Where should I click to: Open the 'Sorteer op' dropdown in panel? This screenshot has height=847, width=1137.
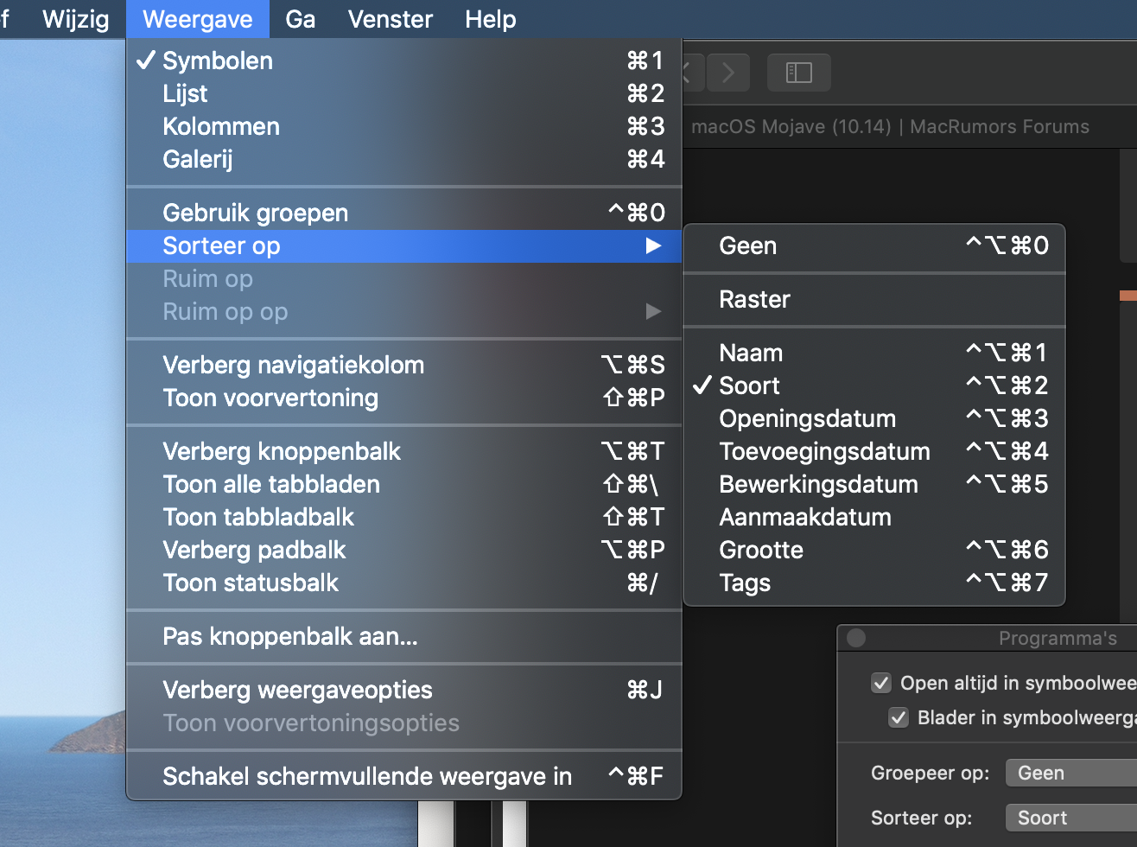1071,818
